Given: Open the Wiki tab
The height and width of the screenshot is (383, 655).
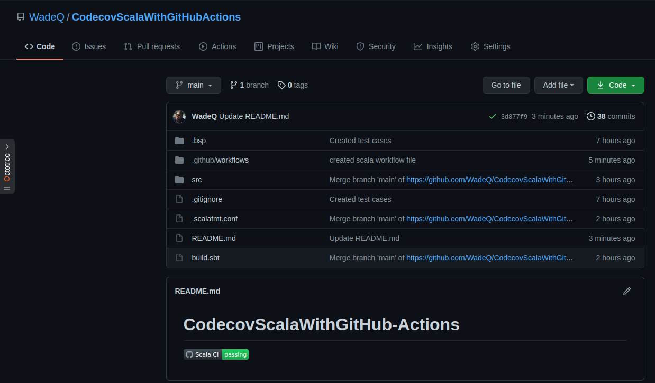Looking at the screenshot, I should click(x=325, y=46).
